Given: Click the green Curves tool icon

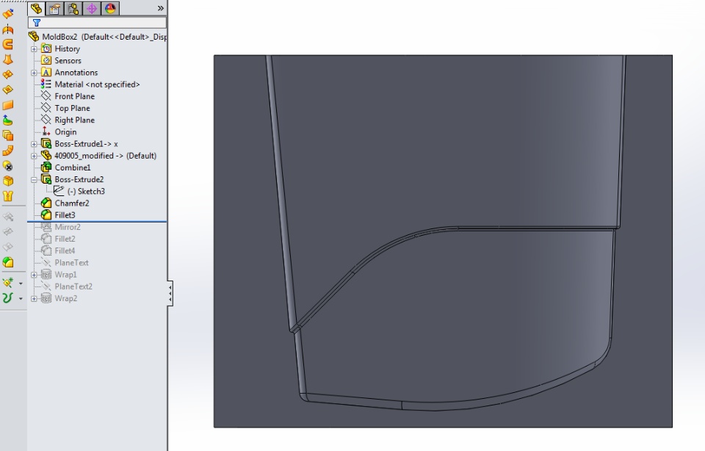Looking at the screenshot, I should click(8, 298).
